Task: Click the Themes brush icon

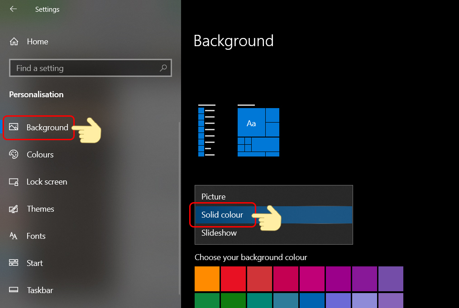Action: [14, 209]
